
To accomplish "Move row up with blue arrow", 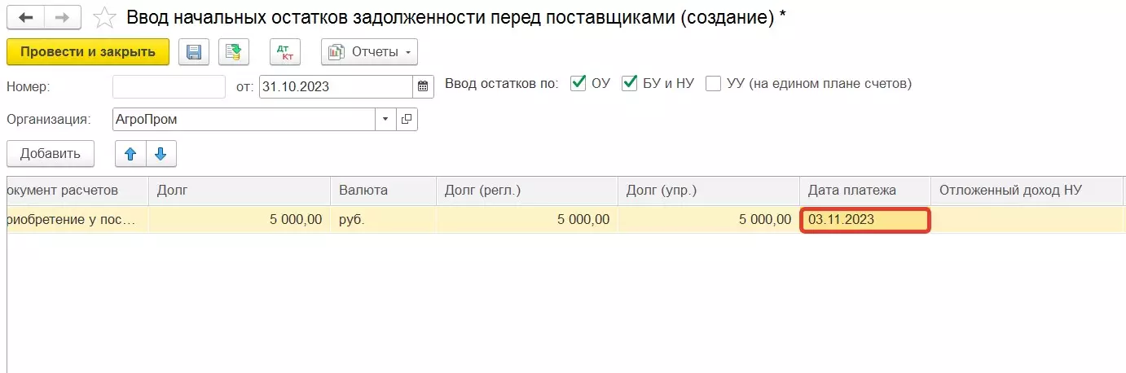I will click(x=130, y=153).
